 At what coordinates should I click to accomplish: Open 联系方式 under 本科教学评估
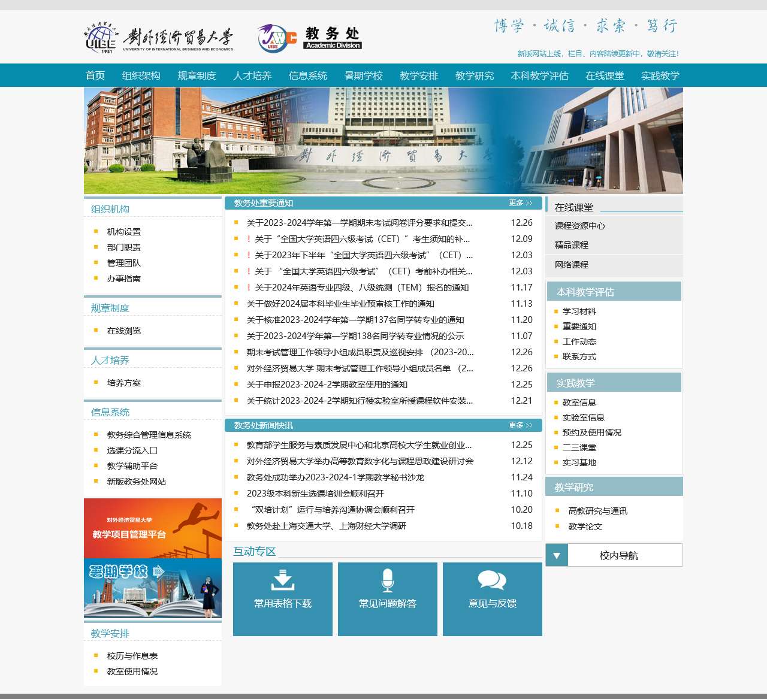point(579,356)
